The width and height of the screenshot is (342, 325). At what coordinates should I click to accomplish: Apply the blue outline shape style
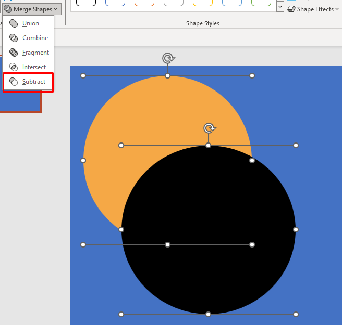115,3
